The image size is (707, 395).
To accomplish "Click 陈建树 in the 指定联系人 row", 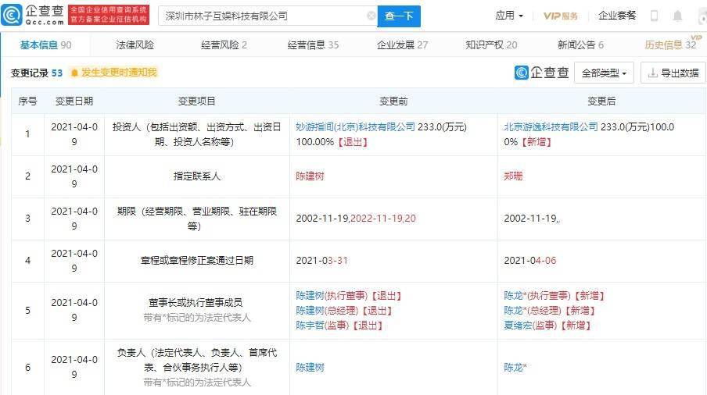I will [x=310, y=176].
